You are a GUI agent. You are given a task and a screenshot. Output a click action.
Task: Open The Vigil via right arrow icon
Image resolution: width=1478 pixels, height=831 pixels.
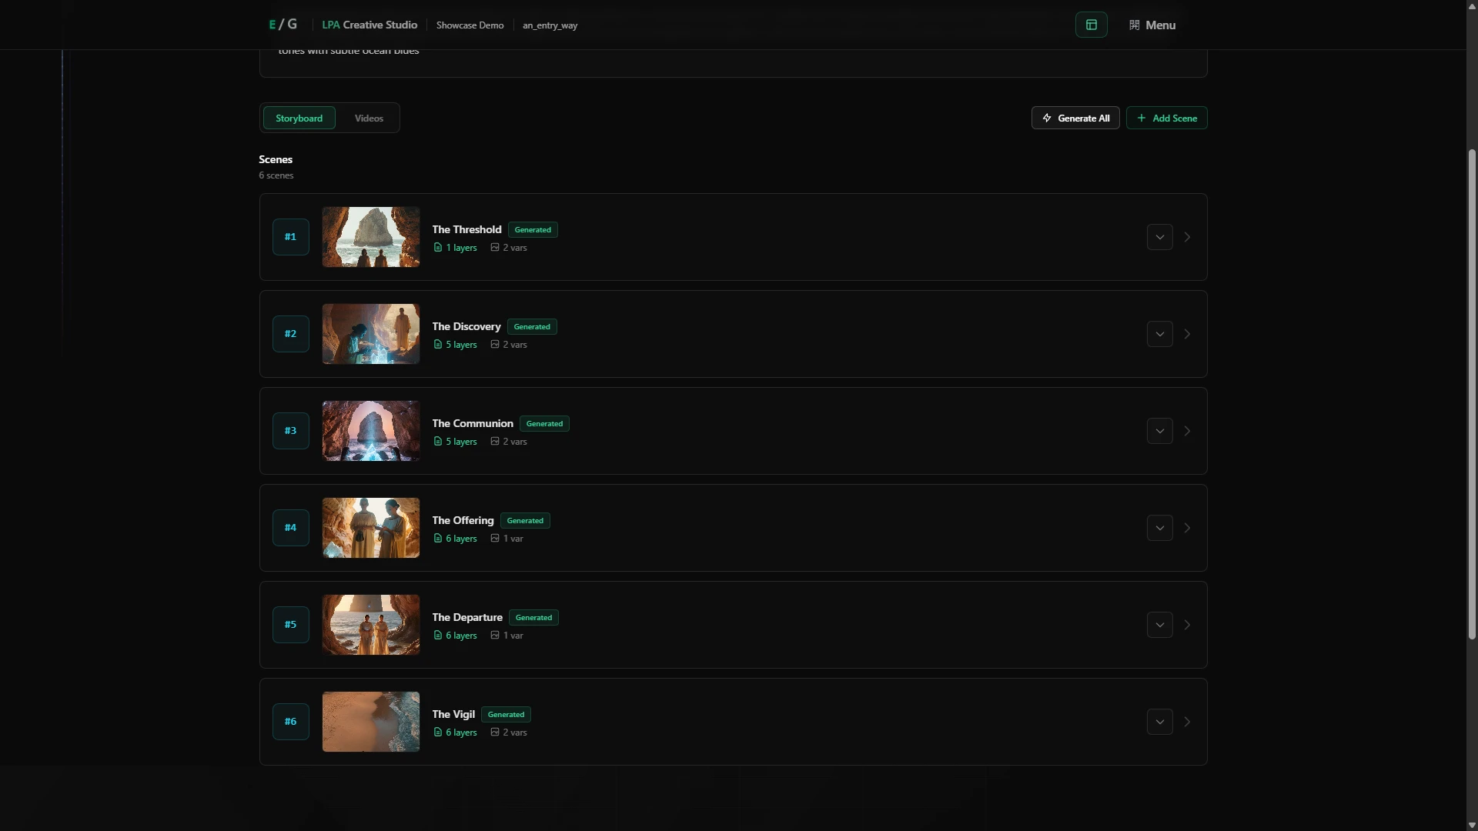1187,722
